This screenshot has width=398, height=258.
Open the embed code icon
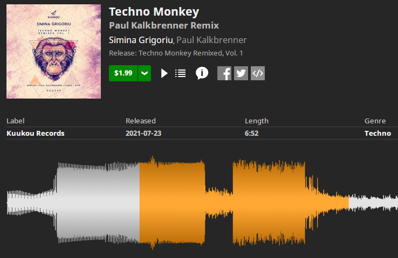258,73
